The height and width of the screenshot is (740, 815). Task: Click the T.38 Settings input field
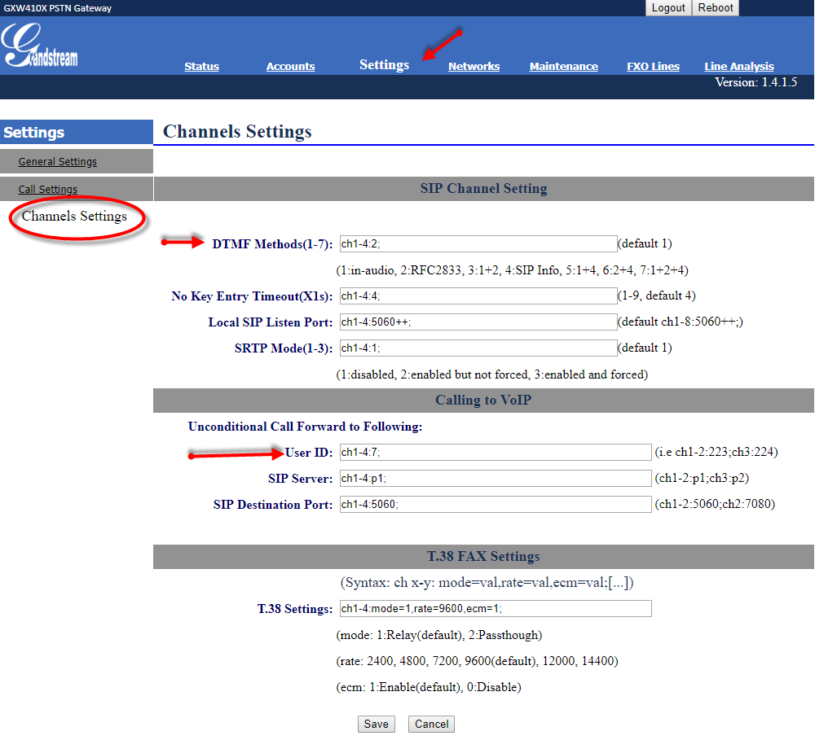pyautogui.click(x=496, y=609)
